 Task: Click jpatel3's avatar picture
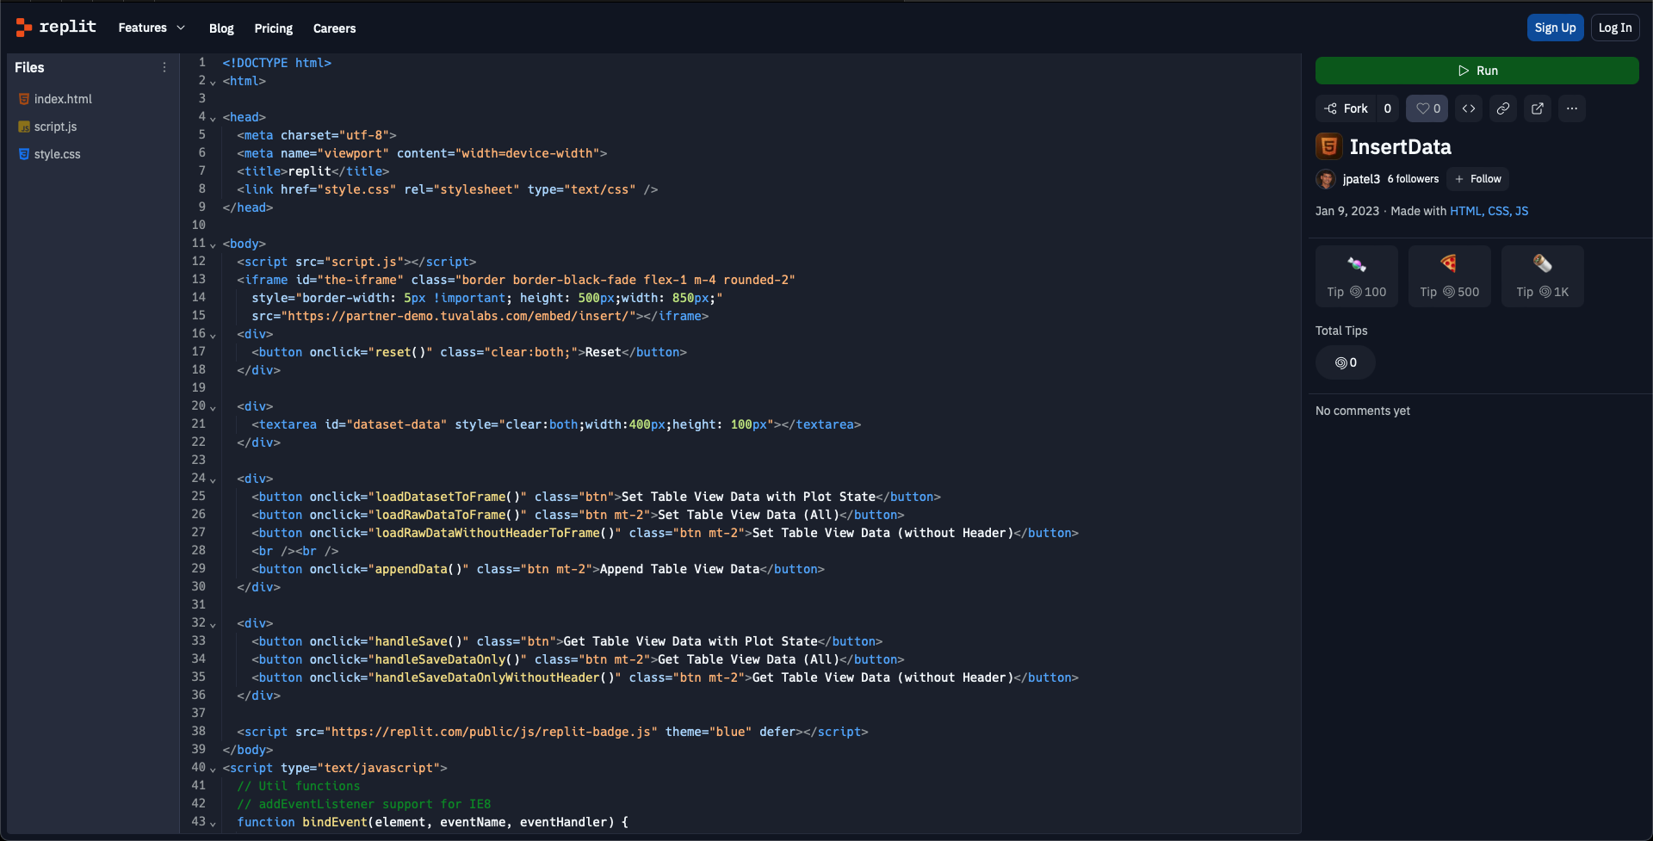pos(1326,179)
